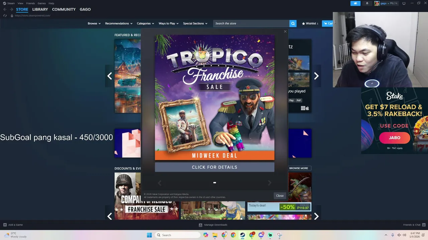Click the weather widget on taskbar
The height and width of the screenshot is (240, 428).
pos(15,235)
